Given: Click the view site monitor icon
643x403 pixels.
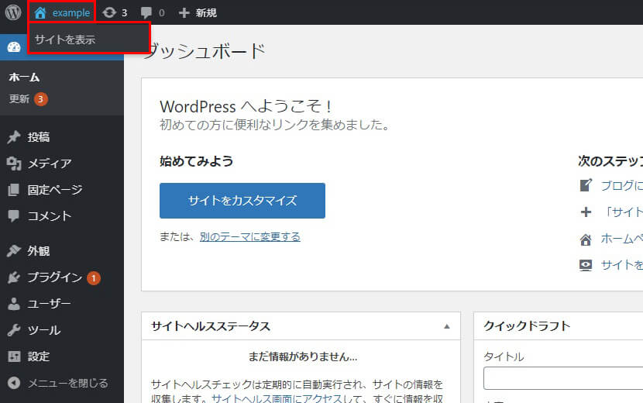Looking at the screenshot, I should 586,266.
